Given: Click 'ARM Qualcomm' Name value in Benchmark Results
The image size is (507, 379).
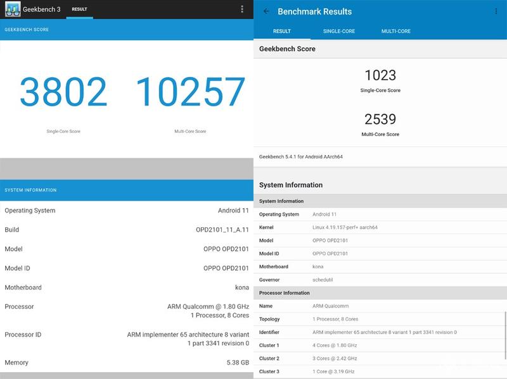Looking at the screenshot, I should click(330, 306).
